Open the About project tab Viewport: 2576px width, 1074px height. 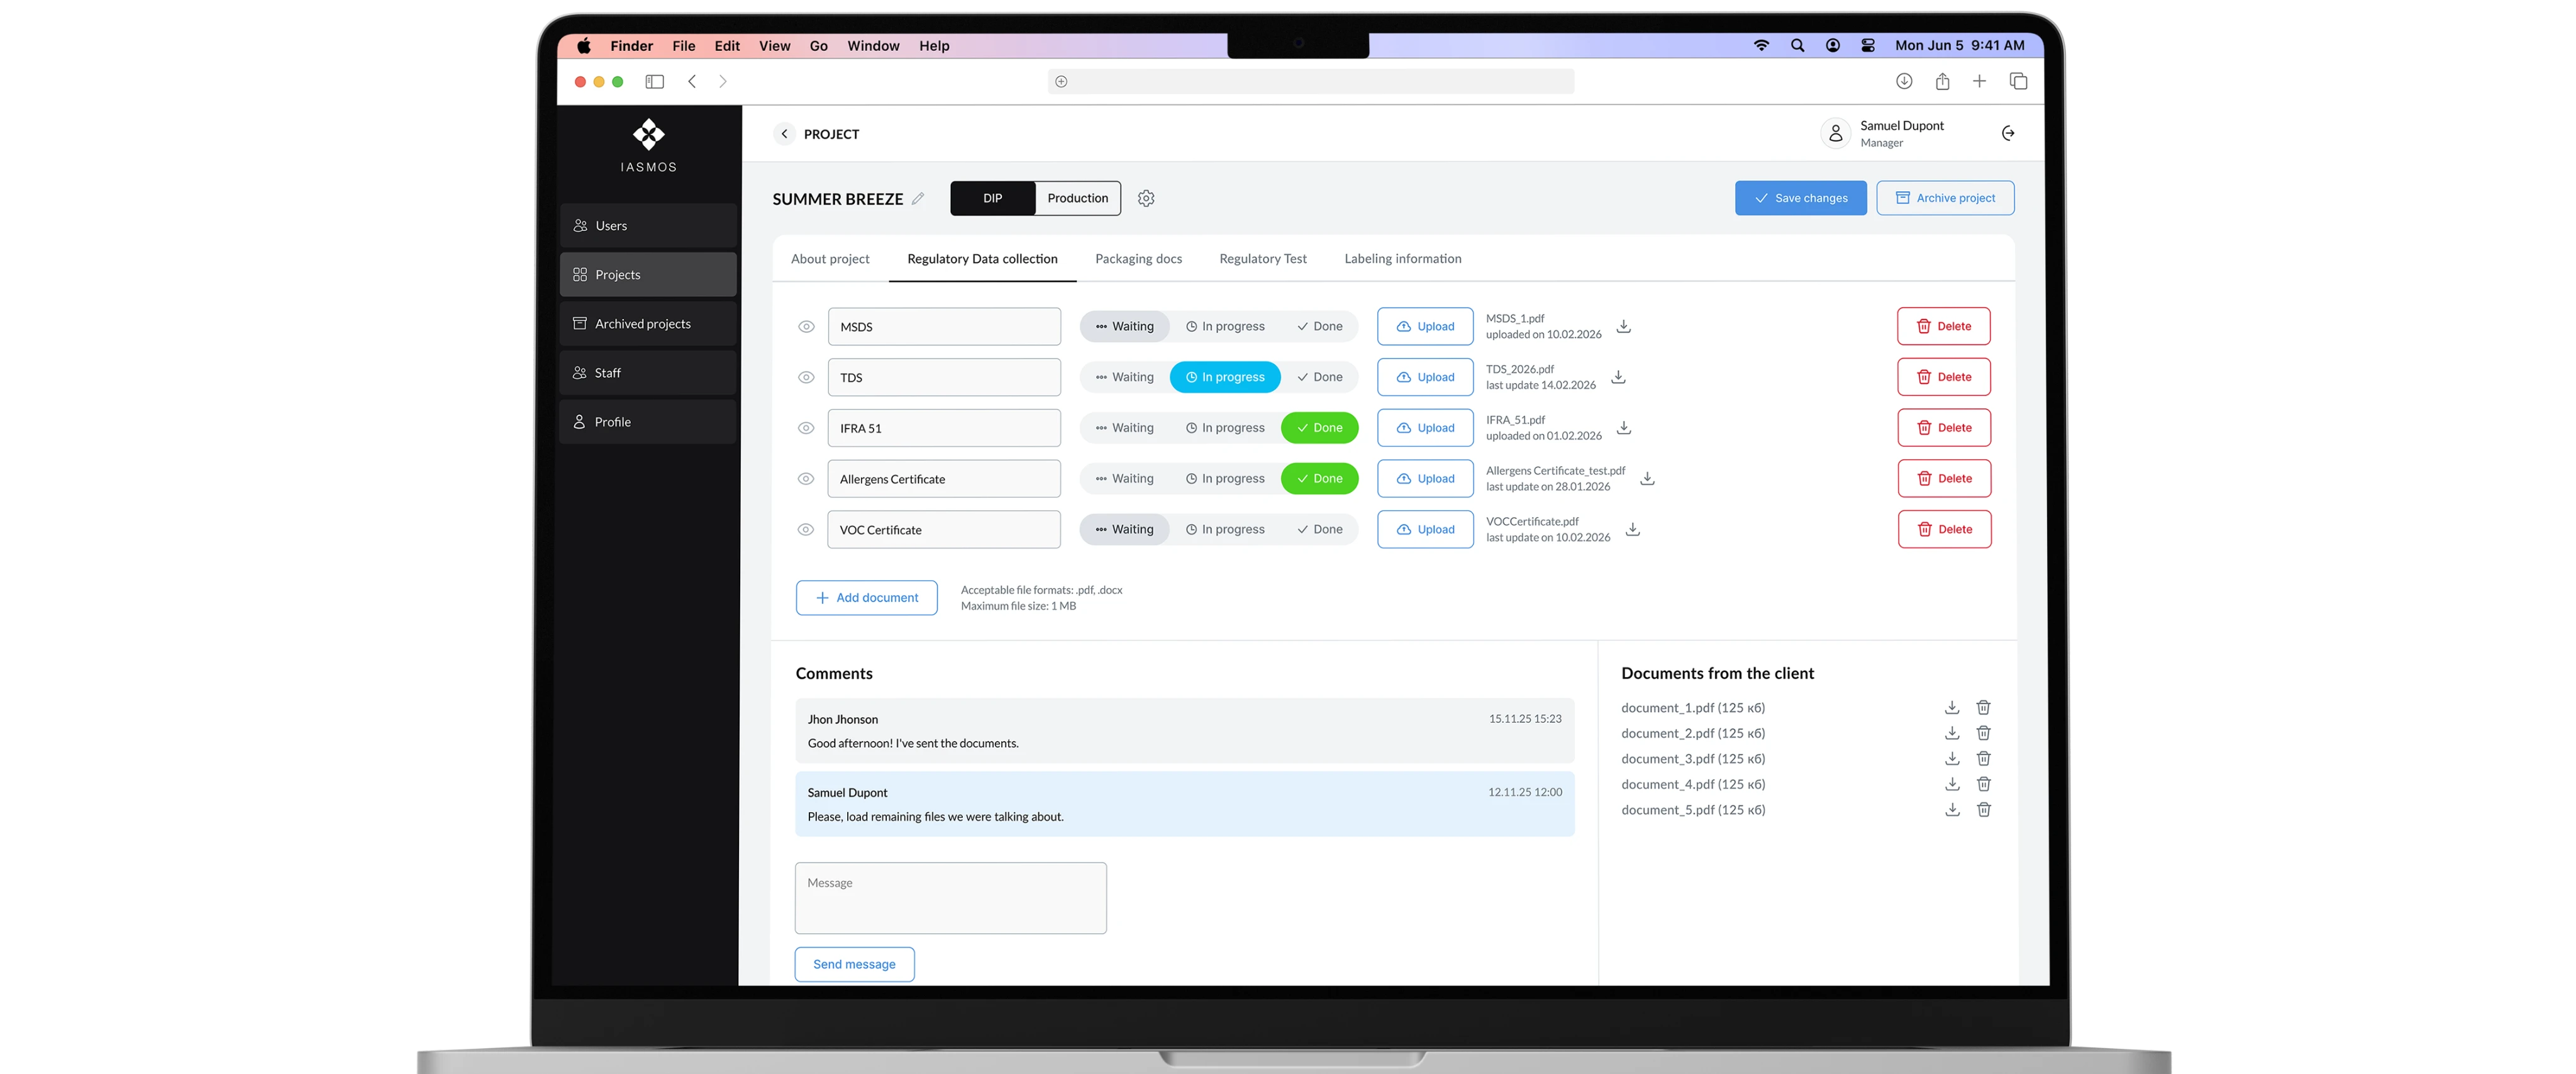coord(830,259)
